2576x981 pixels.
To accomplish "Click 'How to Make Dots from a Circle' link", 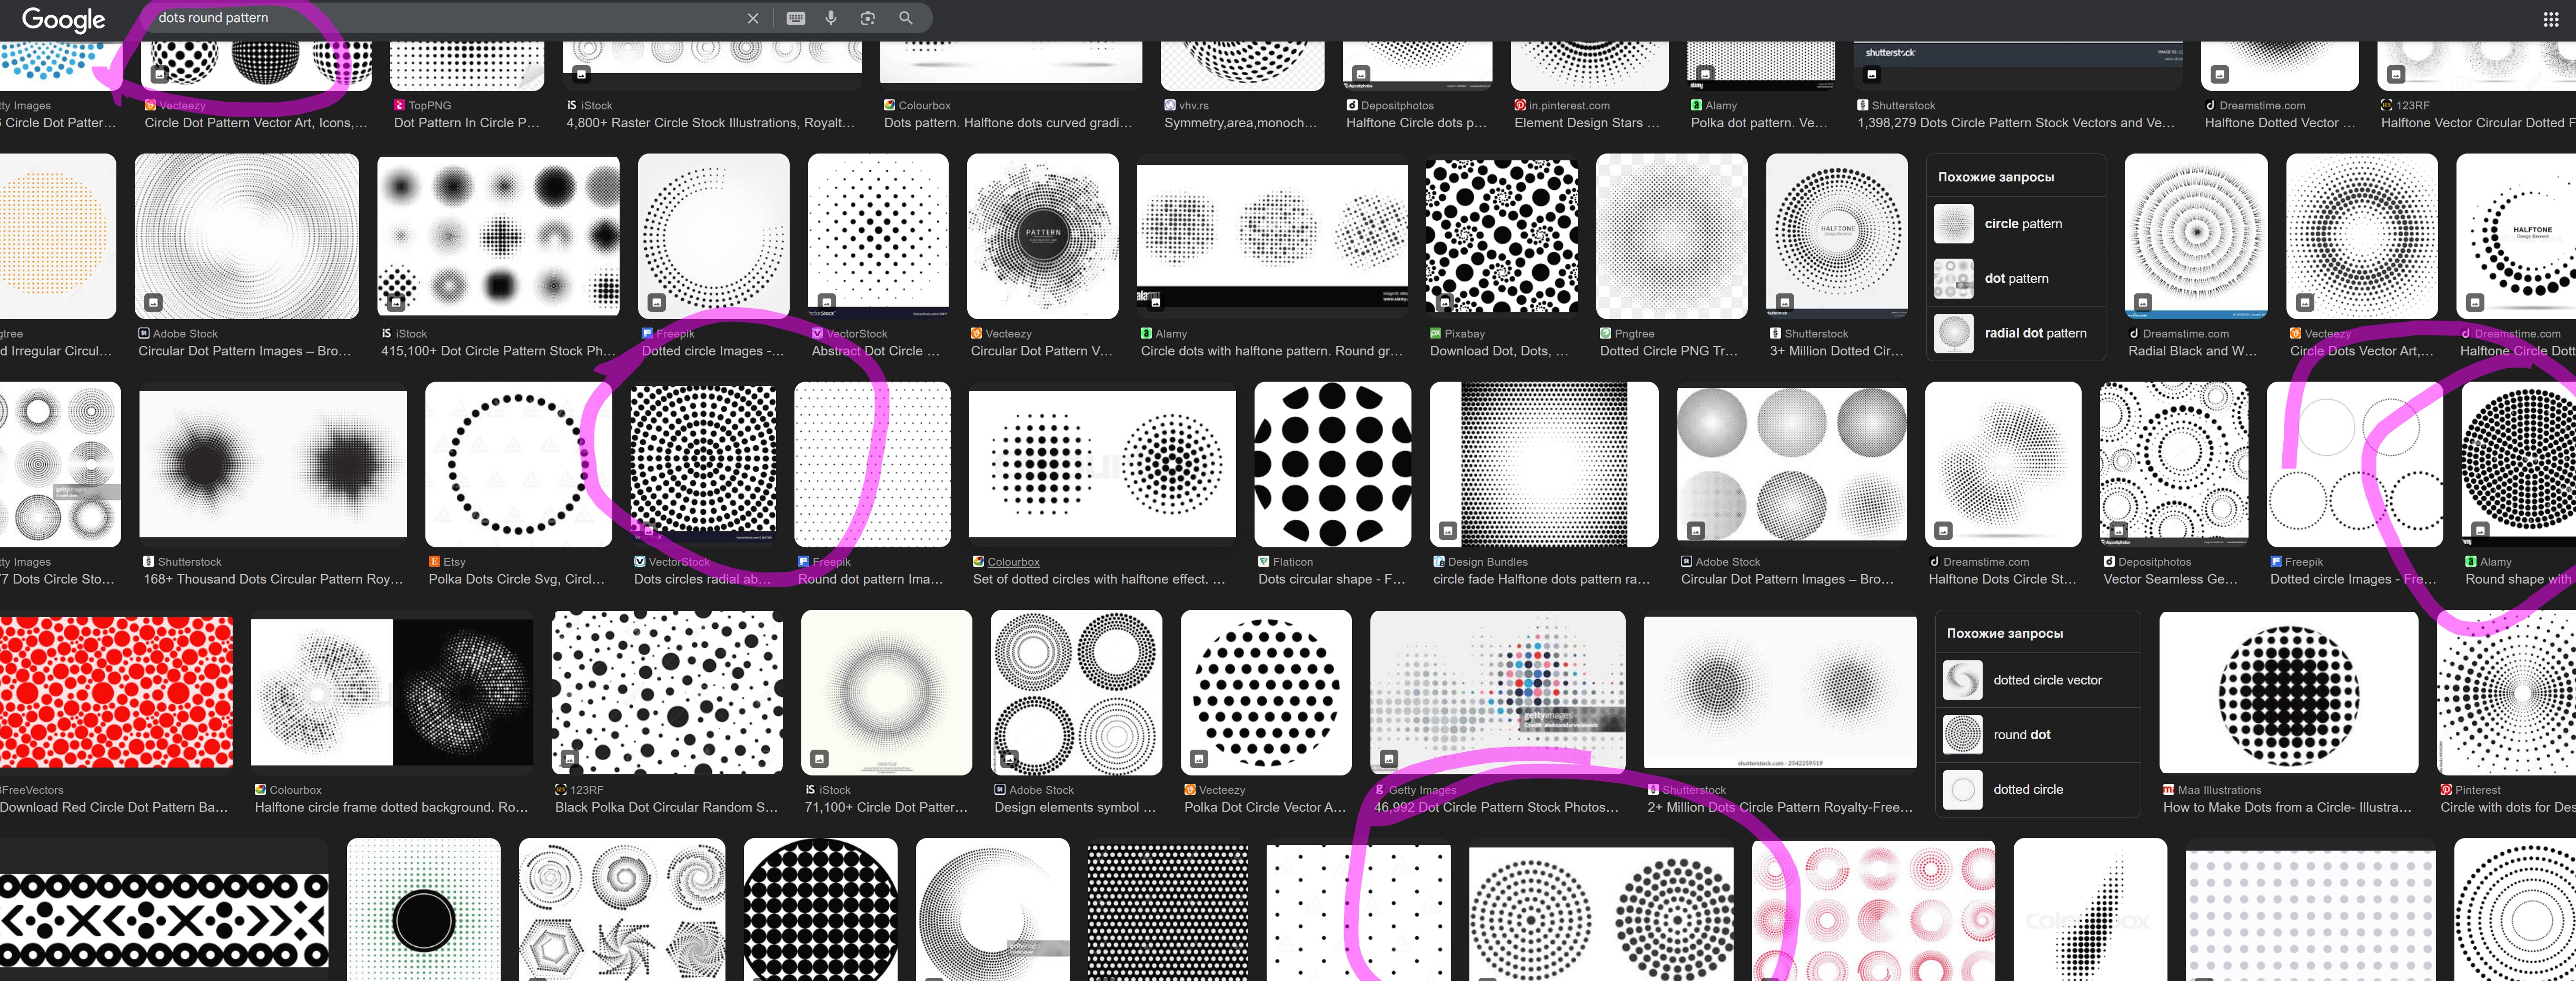I will pyautogui.click(x=2286, y=807).
